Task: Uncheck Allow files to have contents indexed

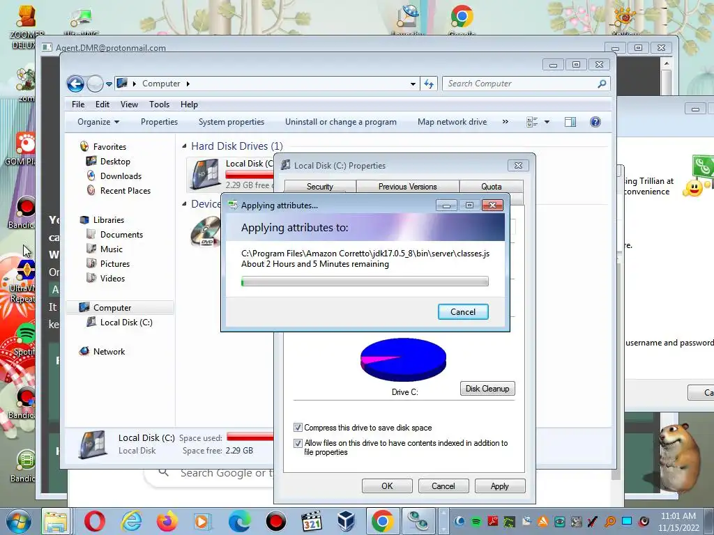Action: tap(298, 443)
